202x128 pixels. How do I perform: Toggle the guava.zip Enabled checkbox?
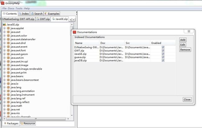tap(163, 57)
